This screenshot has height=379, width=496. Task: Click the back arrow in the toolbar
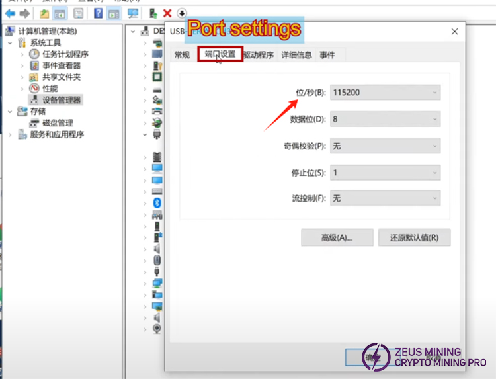[x=10, y=13]
